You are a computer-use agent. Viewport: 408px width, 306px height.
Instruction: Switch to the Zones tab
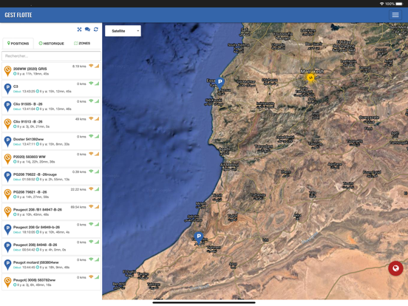tap(82, 43)
